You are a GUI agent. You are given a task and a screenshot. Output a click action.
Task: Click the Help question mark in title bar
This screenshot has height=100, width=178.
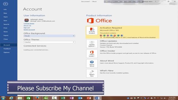click(156, 1)
